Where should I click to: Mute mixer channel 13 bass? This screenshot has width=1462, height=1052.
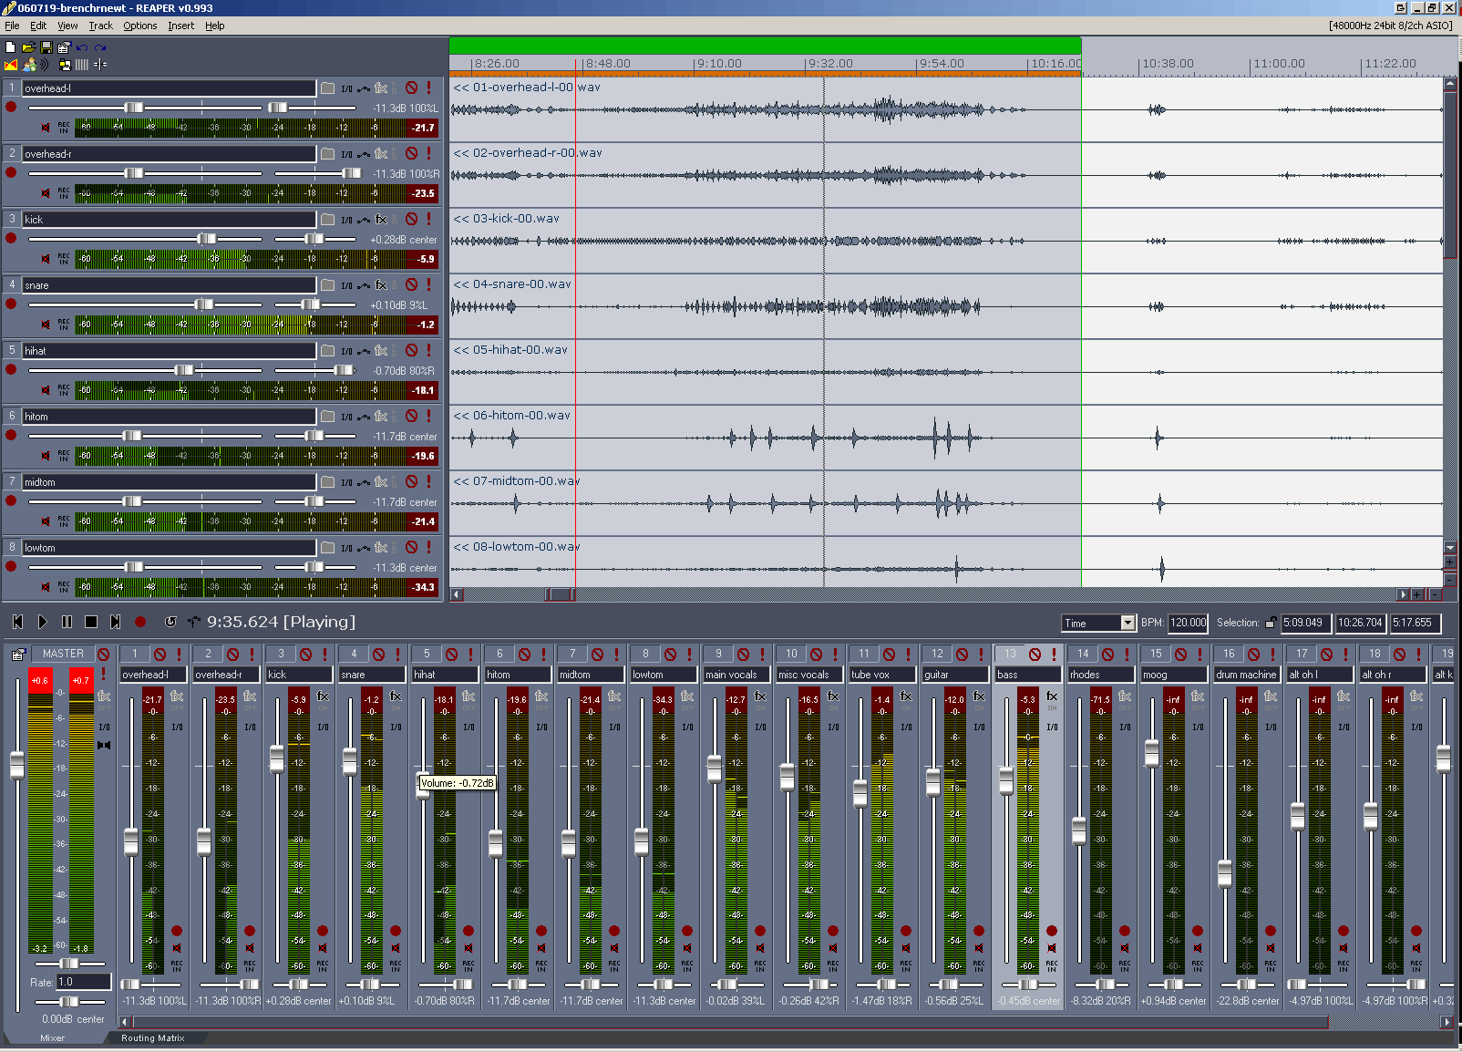tap(1035, 655)
